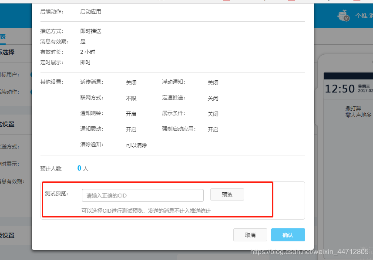Click the '透传消息' setting label

point(91,82)
